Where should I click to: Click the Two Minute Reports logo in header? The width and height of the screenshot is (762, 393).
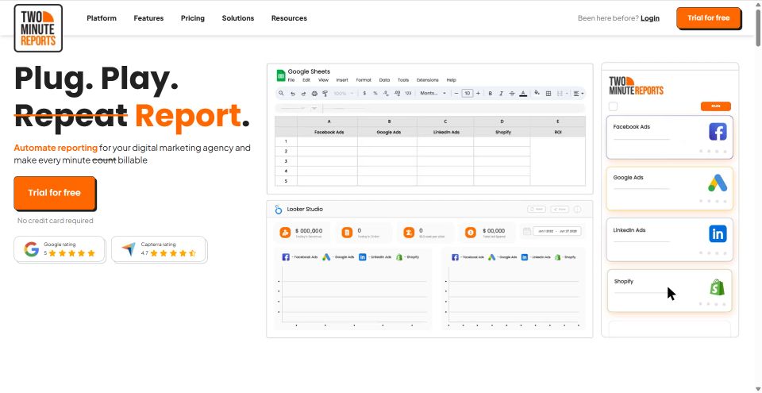pyautogui.click(x=38, y=28)
